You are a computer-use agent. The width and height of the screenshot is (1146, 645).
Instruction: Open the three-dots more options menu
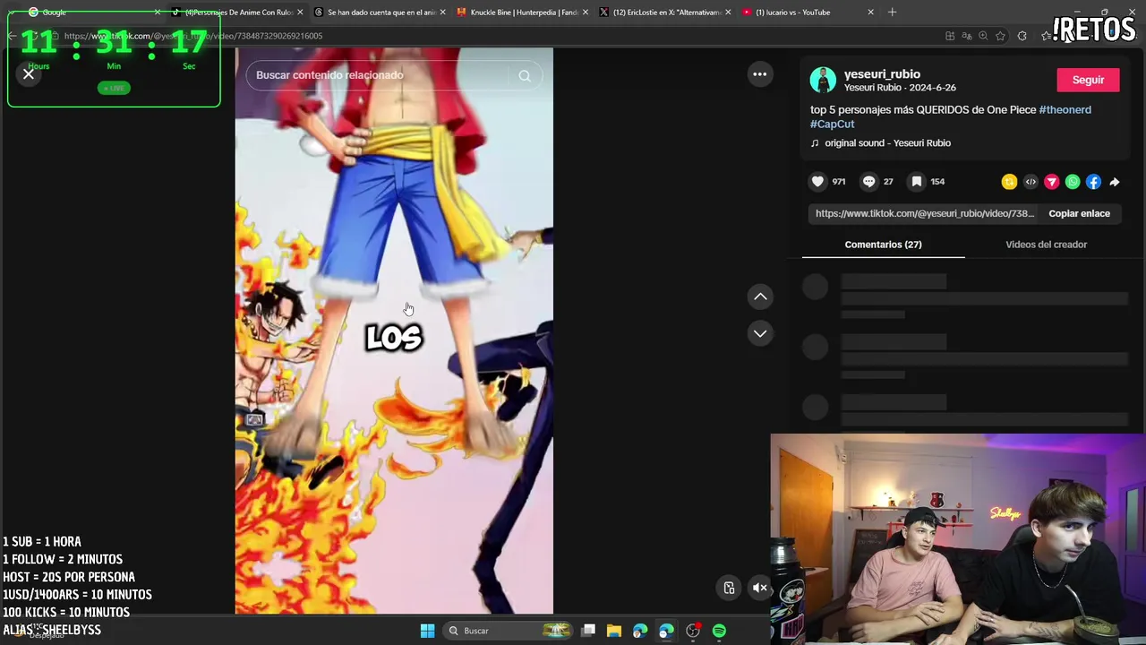(x=759, y=74)
